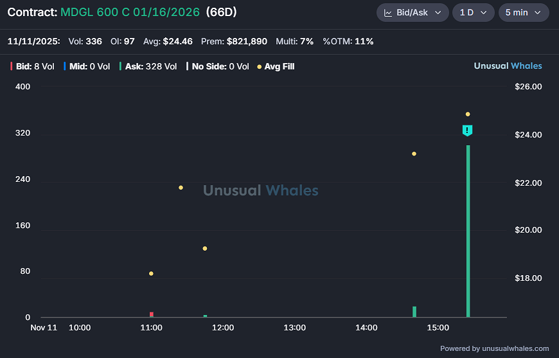Toggle the Ask: 328 Vol legend series
559x358 pixels.
coord(148,66)
